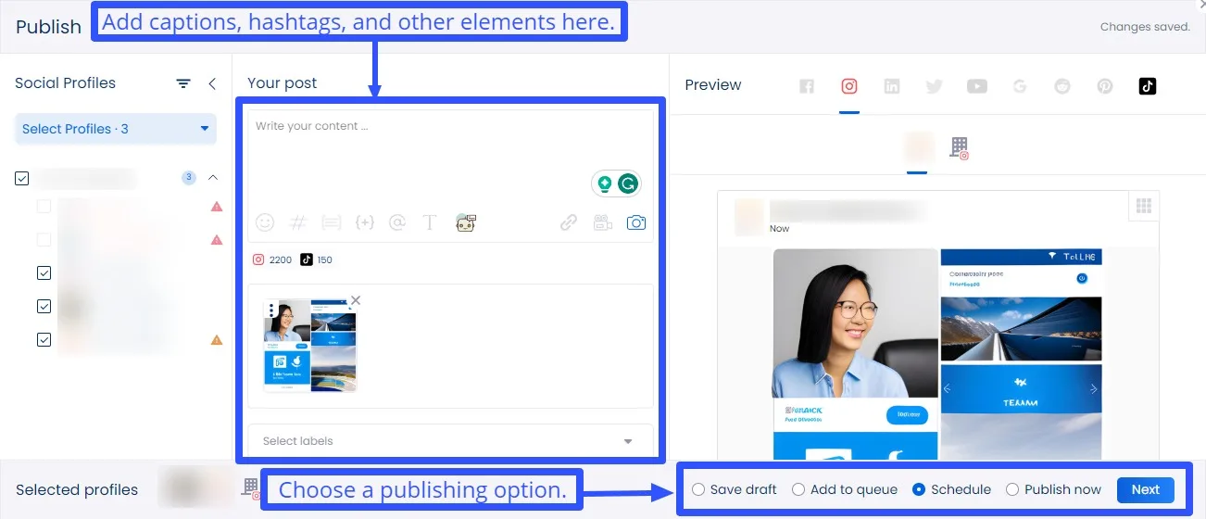Screen dimensions: 1206x519
Task: Click the mention @ icon
Action: [x=397, y=222]
